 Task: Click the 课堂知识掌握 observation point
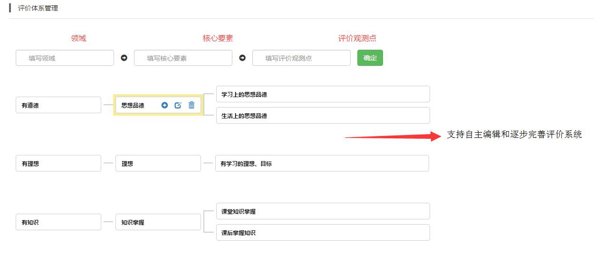pos(323,211)
